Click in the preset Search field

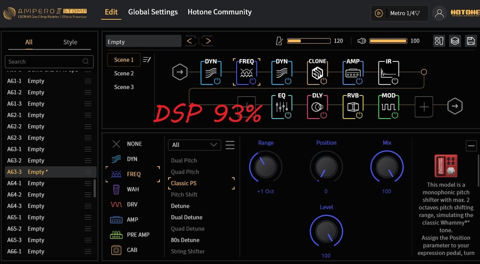click(49, 61)
